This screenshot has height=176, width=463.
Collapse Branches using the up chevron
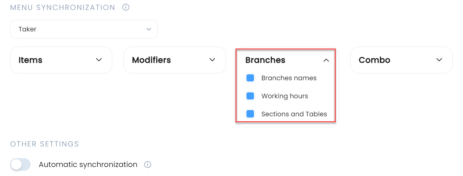click(326, 60)
